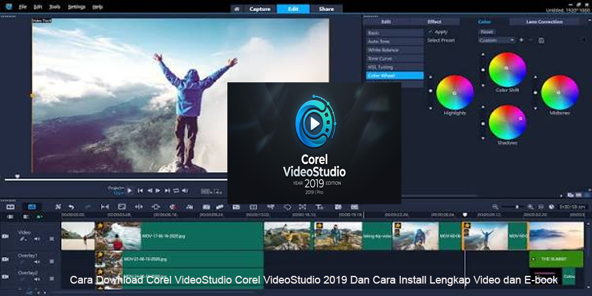Mute the Overlay1 track audio
Image resolution: width=592 pixels, height=296 pixels.
[x=37, y=261]
